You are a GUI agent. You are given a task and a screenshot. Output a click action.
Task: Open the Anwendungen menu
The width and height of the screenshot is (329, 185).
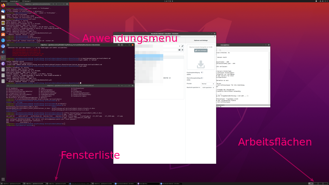(15, 1)
